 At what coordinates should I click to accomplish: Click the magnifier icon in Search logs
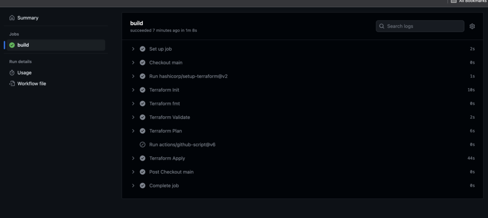pos(382,26)
